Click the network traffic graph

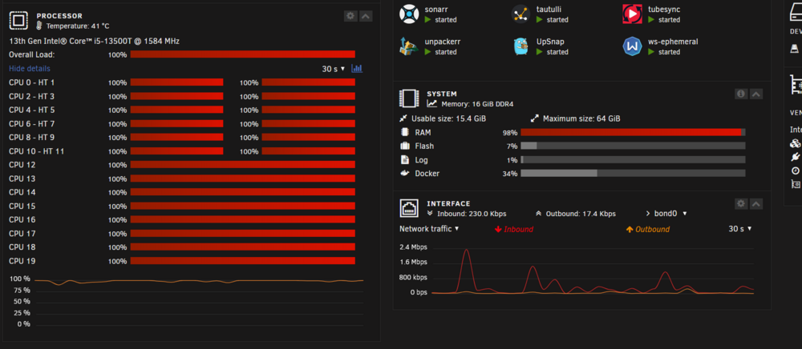(x=593, y=271)
